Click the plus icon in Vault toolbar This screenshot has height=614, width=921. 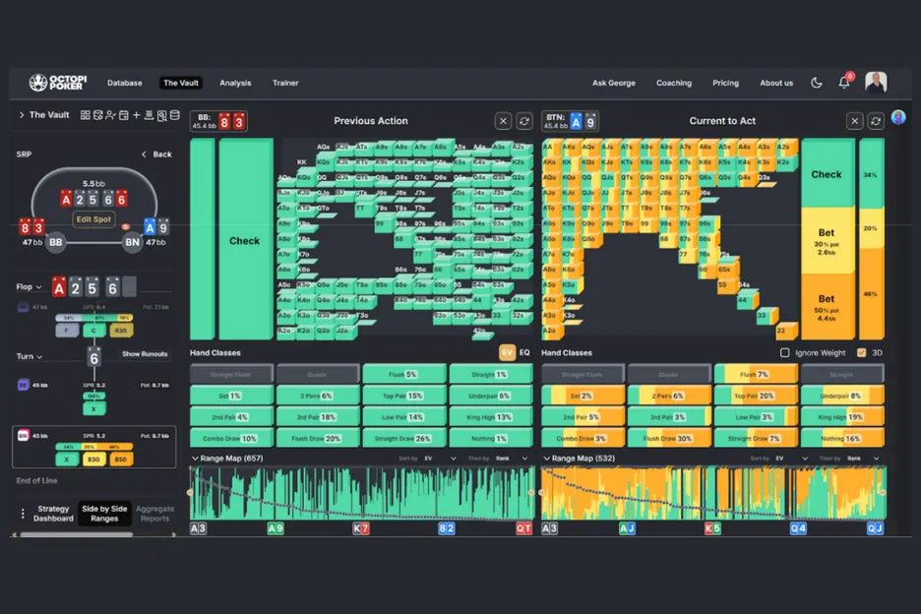tap(136, 115)
